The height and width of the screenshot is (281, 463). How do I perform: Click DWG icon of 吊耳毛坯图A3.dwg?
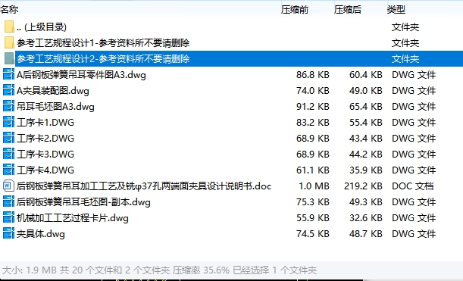[x=8, y=106]
